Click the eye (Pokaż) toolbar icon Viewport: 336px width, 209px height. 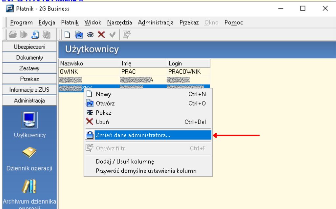pos(90,35)
